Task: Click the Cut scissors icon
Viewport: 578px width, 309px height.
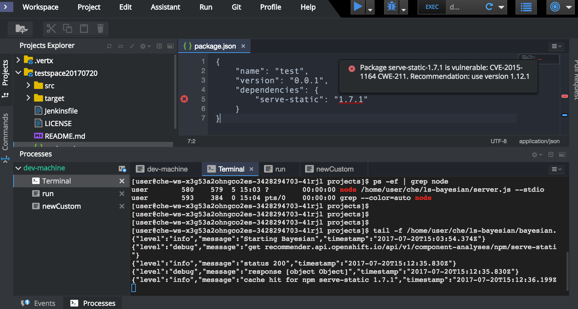Action: coord(51,28)
